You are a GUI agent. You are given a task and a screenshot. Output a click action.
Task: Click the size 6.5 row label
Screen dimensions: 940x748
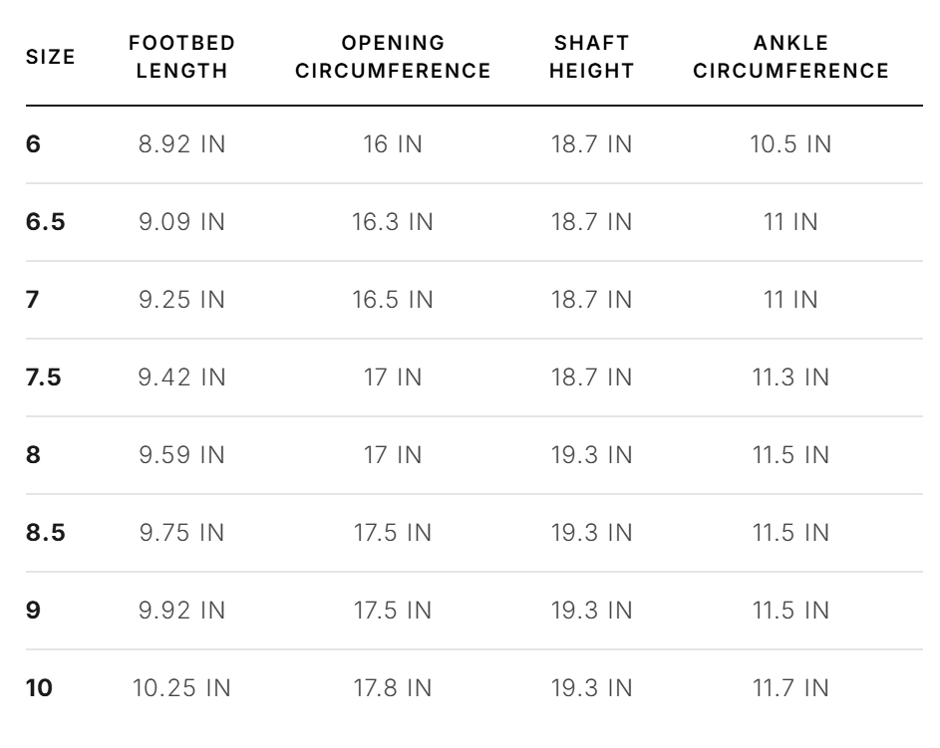tap(46, 222)
